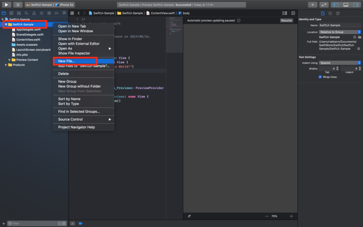Open the Symbol navigator

(x=19, y=13)
